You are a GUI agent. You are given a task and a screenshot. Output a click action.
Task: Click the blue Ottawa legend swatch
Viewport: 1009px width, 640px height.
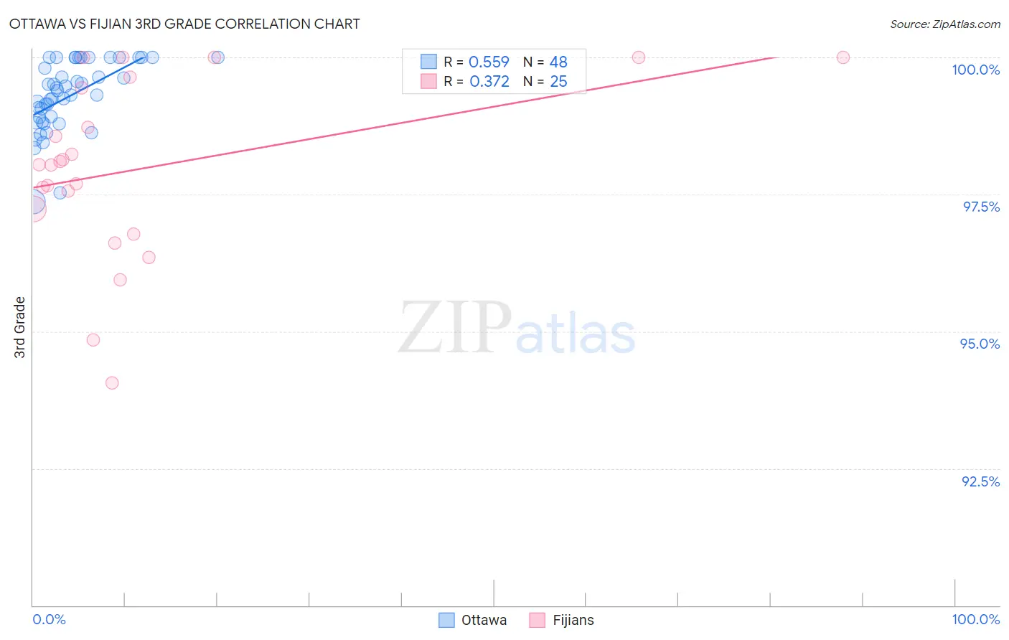coord(446,620)
